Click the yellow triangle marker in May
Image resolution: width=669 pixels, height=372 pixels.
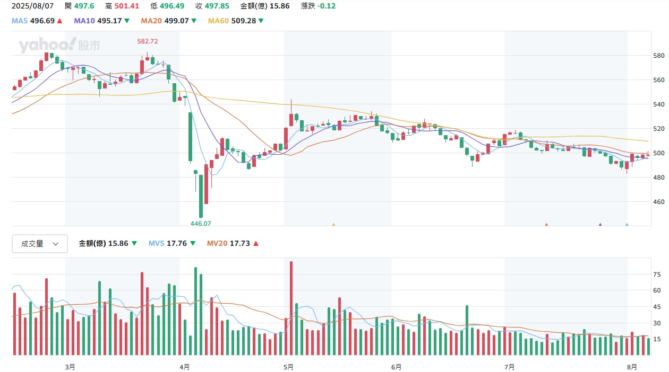(333, 225)
